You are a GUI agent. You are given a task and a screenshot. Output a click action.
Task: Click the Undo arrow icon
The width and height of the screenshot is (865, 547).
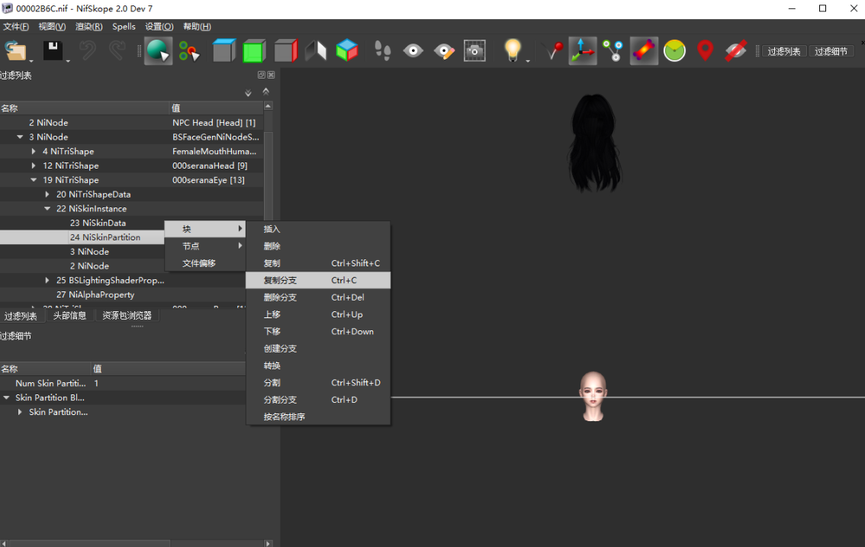pyautogui.click(x=87, y=51)
